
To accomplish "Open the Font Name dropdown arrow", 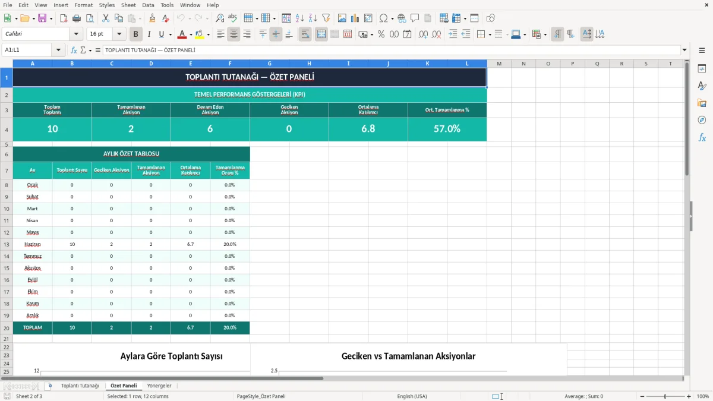I will (76, 34).
